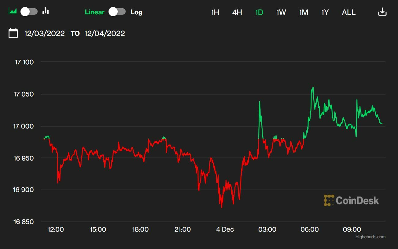Select the 1H time range
398x249 pixels.
pyautogui.click(x=215, y=12)
